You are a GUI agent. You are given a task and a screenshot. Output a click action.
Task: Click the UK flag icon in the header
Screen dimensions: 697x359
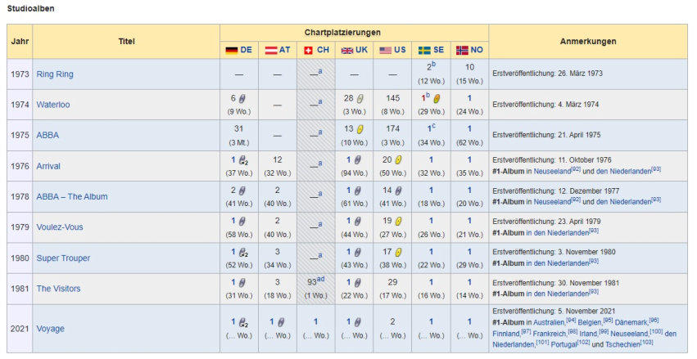click(346, 50)
